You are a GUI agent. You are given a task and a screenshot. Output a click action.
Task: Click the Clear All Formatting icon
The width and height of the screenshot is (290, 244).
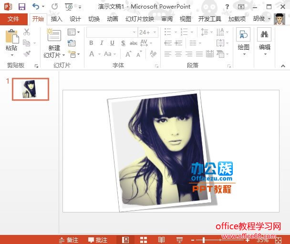point(153,54)
